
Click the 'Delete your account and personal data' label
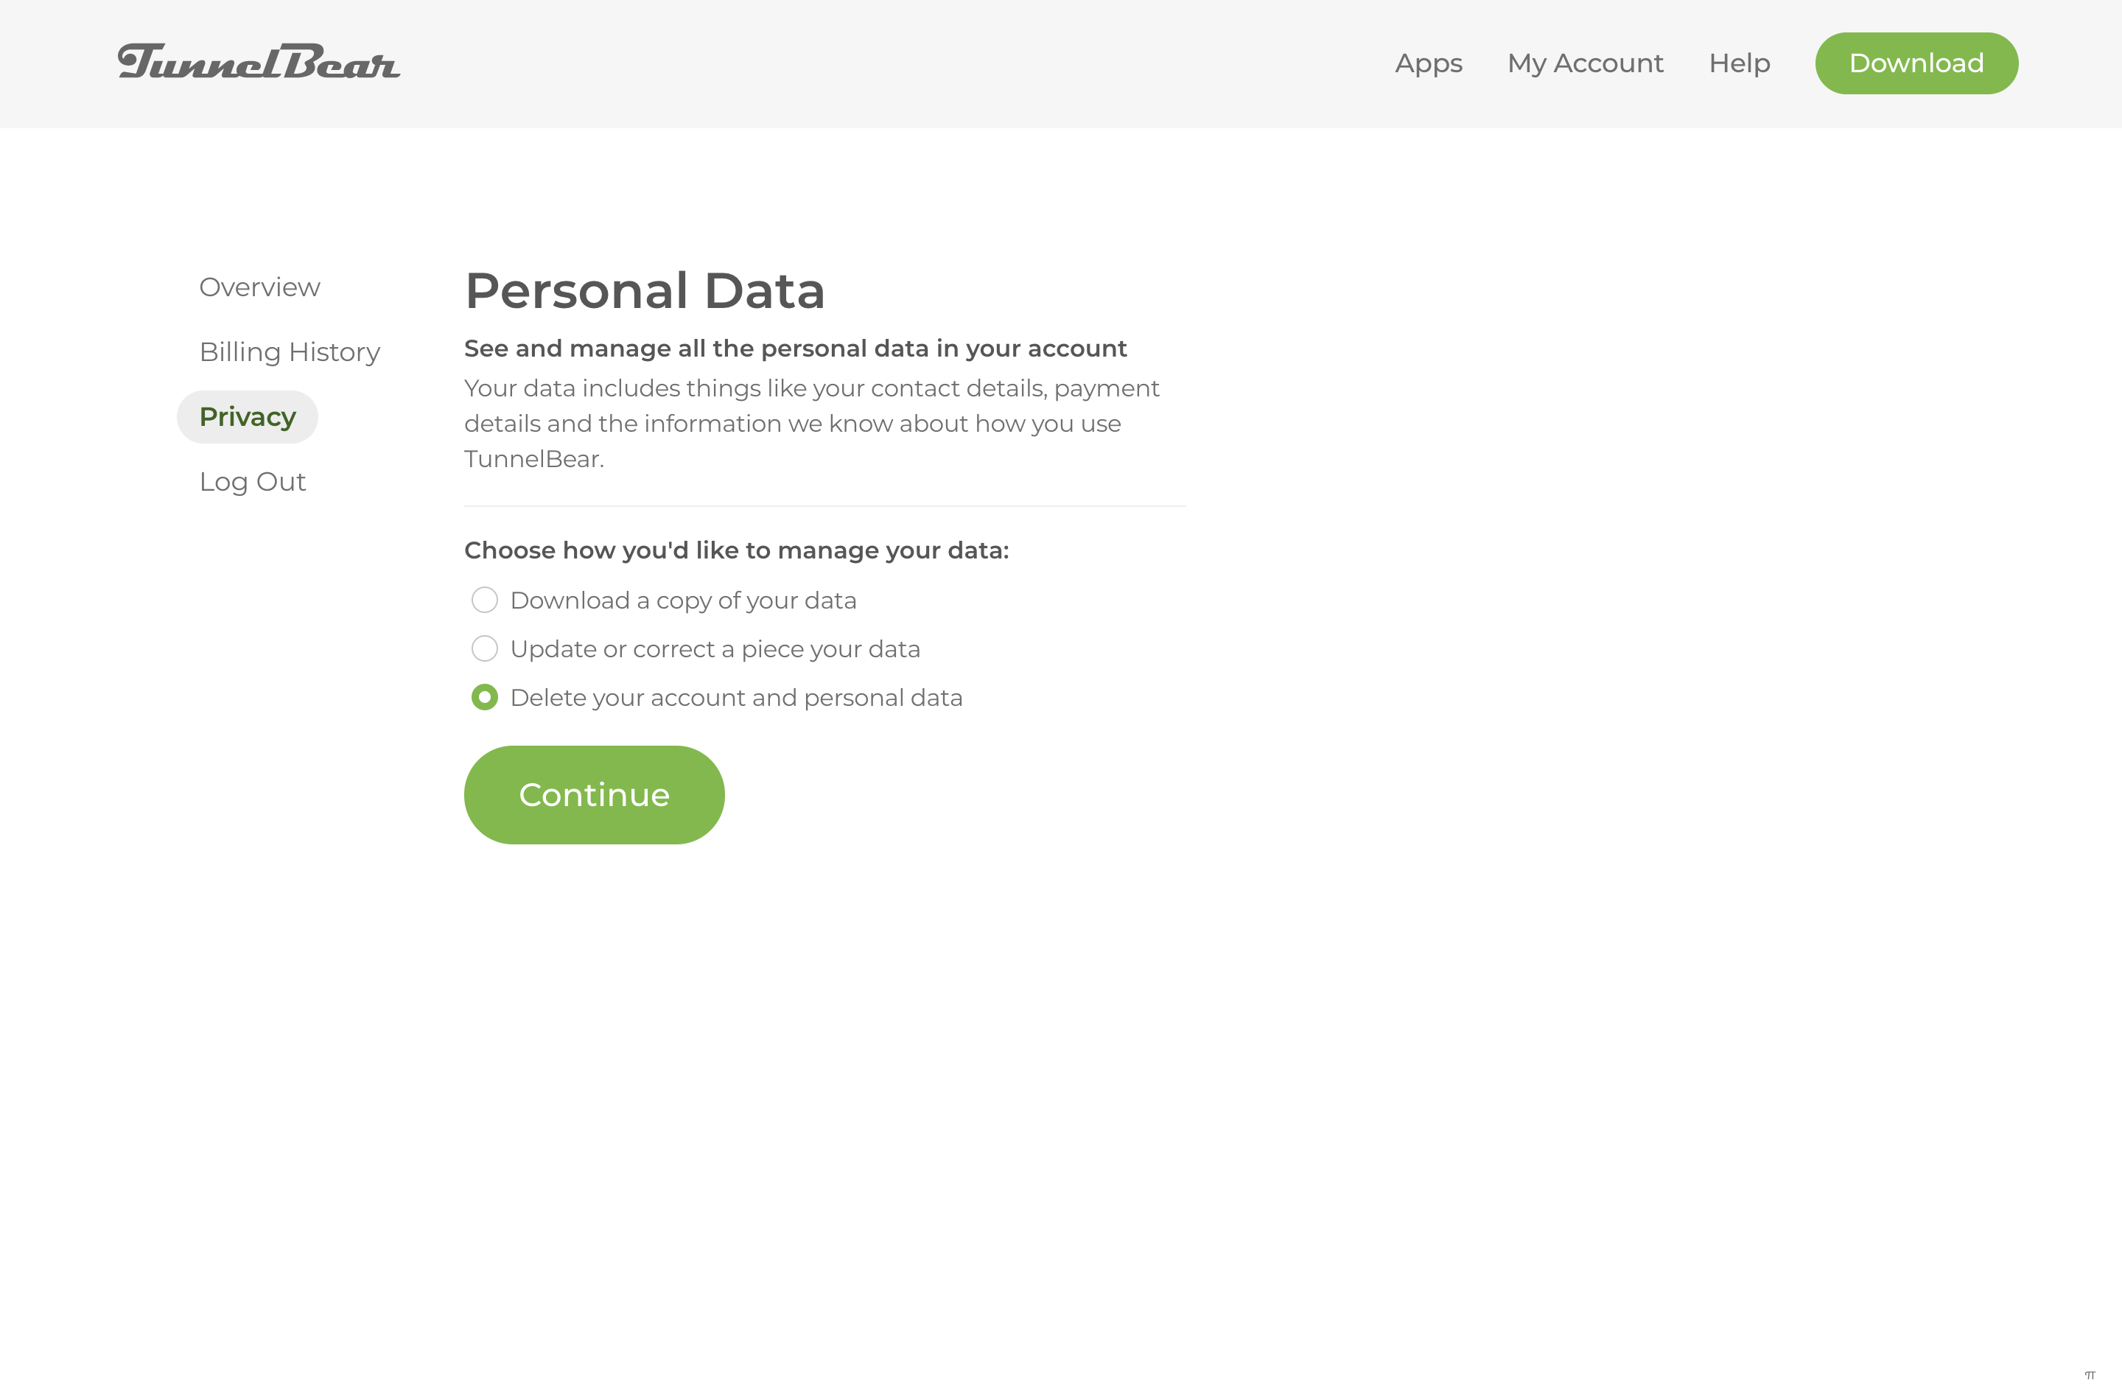[x=737, y=698]
